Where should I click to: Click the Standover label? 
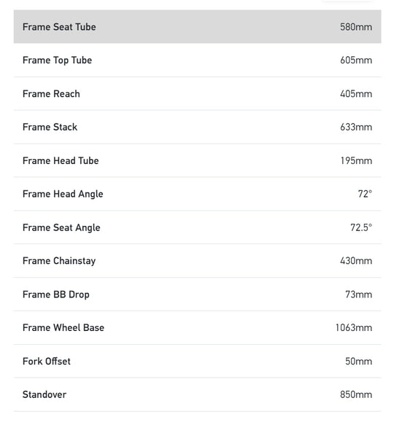[45, 394]
